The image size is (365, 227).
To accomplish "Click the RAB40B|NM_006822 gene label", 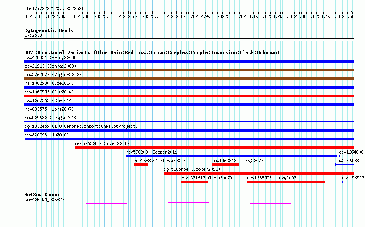I will click(x=44, y=200).
